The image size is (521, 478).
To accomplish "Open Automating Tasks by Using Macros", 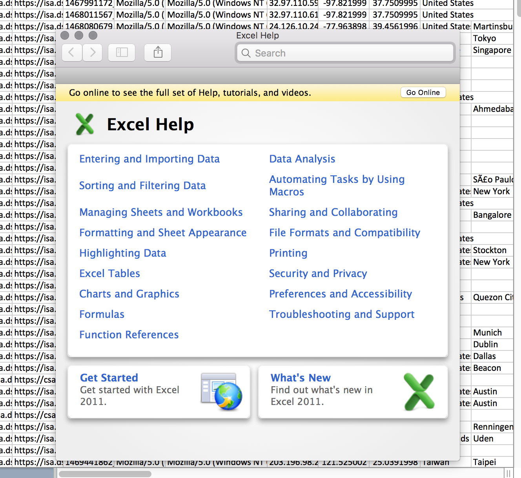I will click(337, 186).
